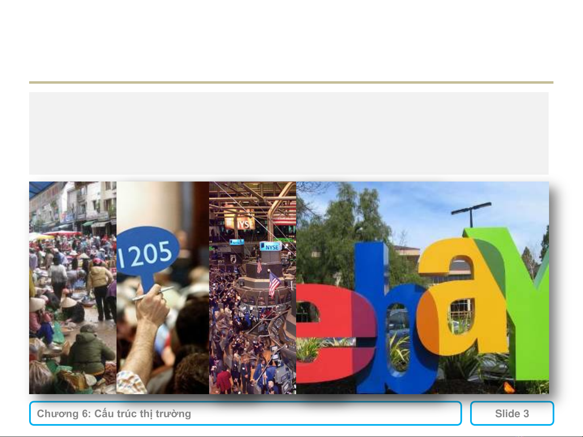Click the "Slide 3" footer label
This screenshot has width=583, height=437.
click(512, 414)
